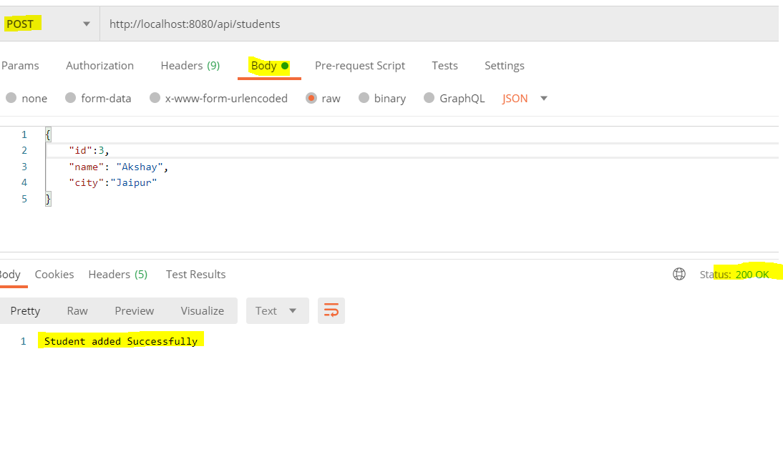Screen dimensions: 783x467
Task: Open the request Settings tab
Action: (504, 65)
